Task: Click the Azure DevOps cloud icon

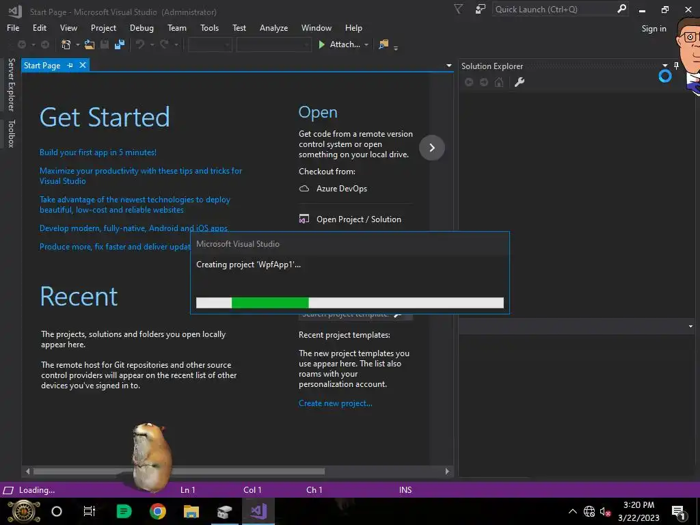Action: 304,189
